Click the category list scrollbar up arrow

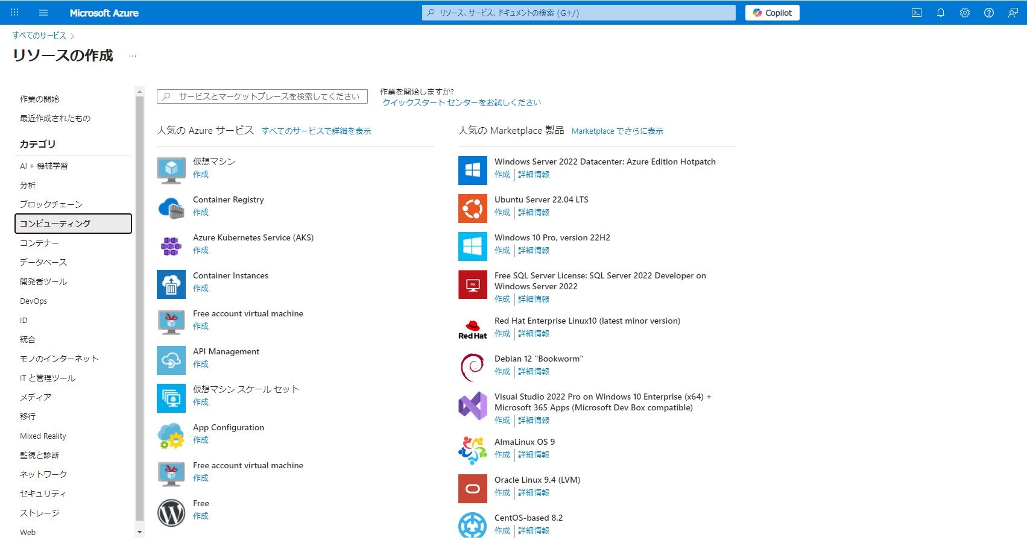click(140, 92)
